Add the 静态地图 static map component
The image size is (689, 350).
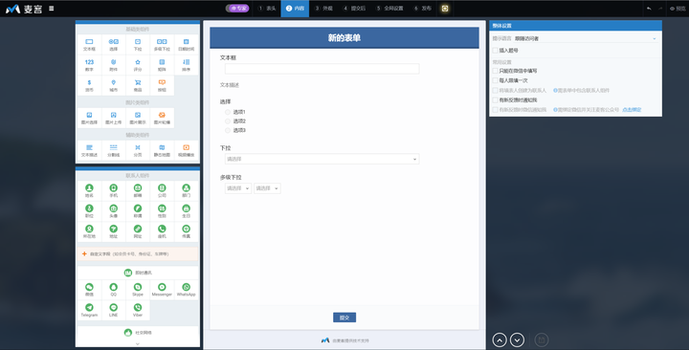click(162, 150)
